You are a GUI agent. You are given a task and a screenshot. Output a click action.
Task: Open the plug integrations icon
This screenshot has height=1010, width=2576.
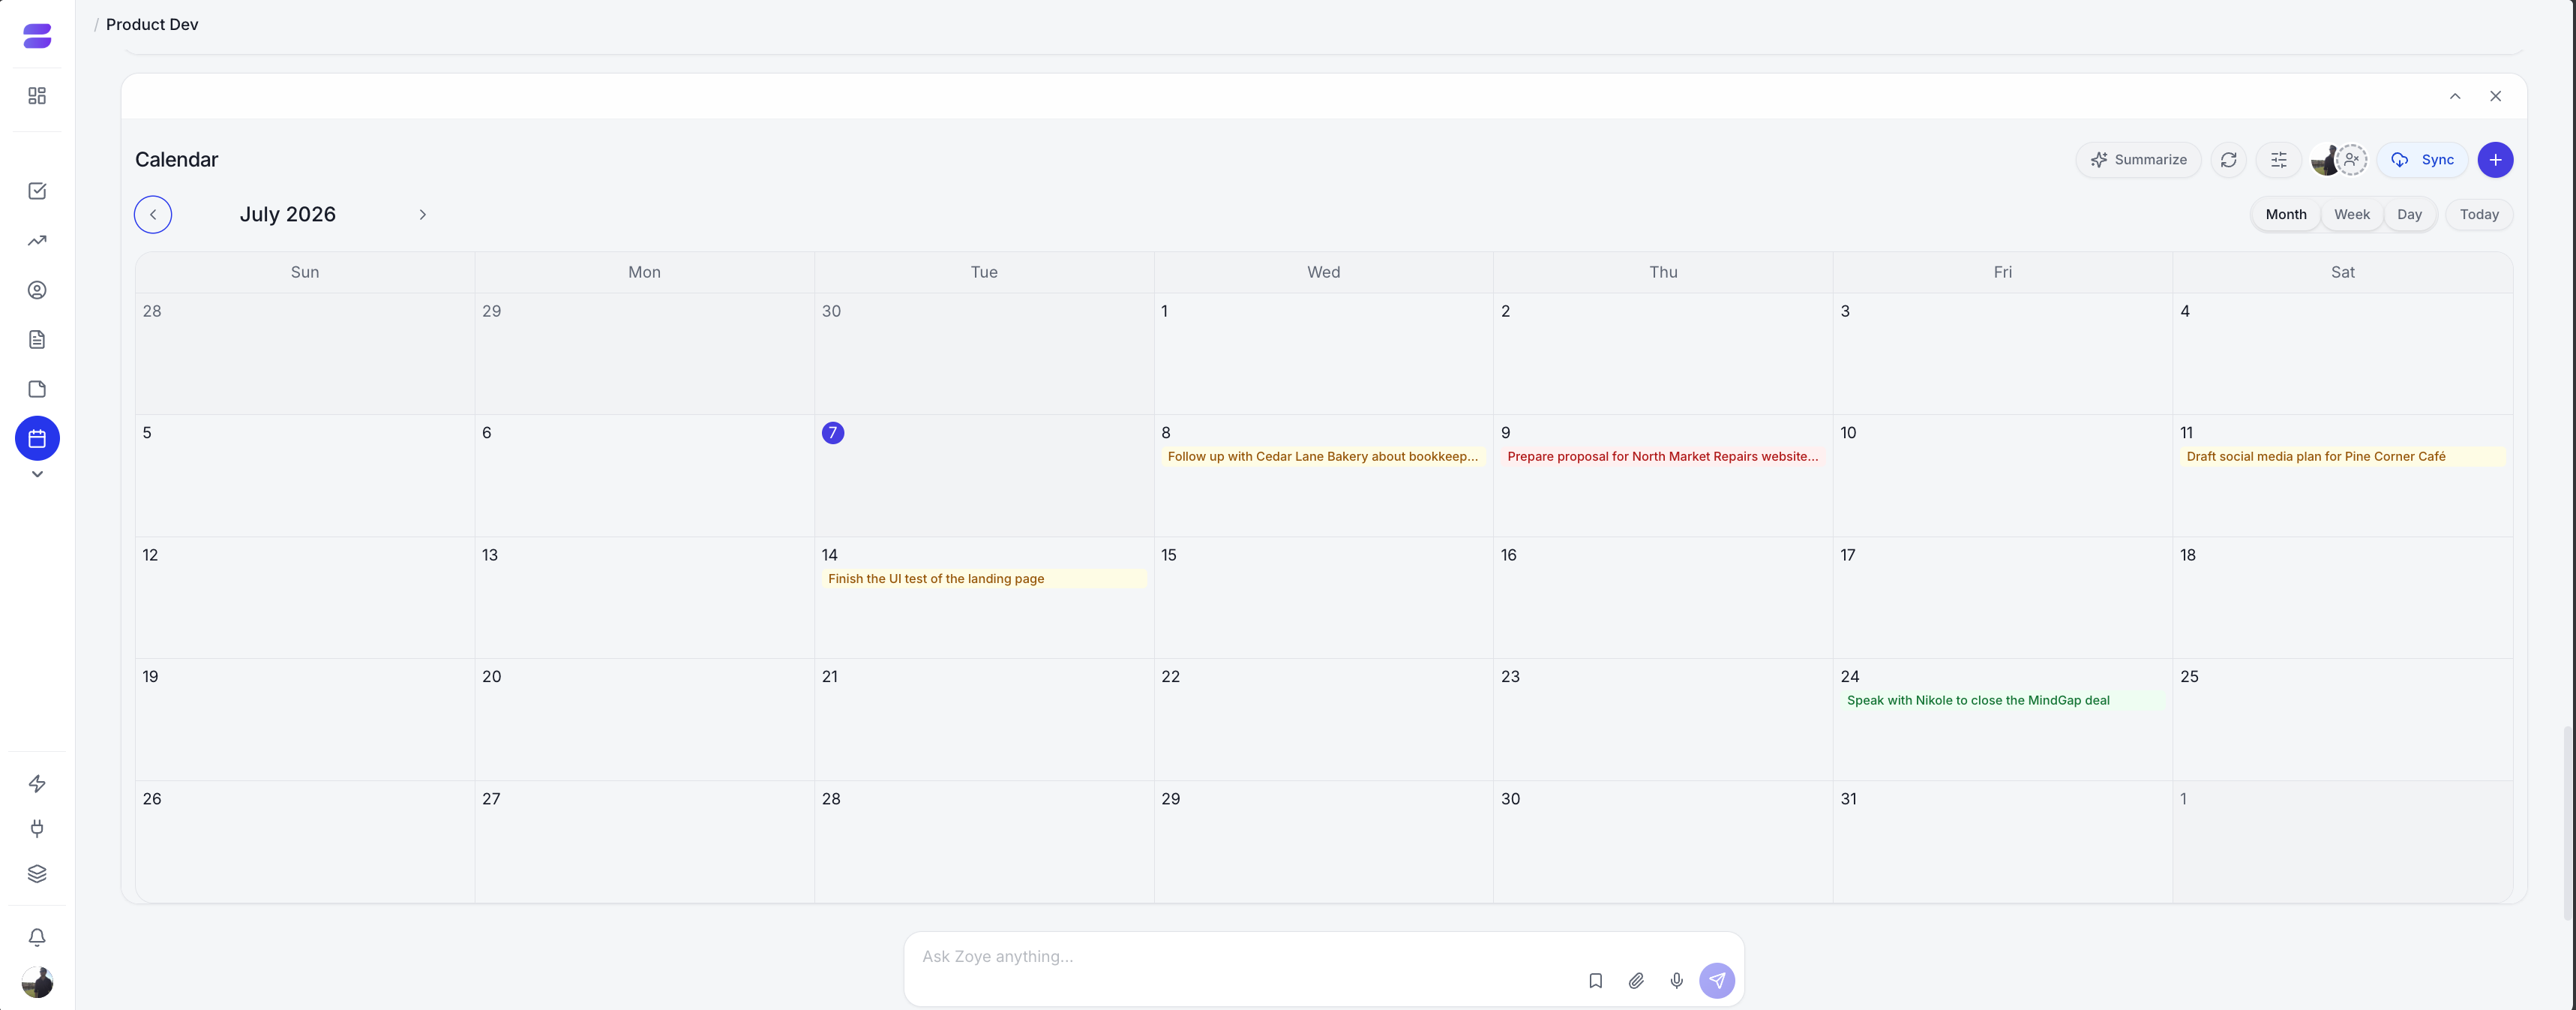[37, 829]
